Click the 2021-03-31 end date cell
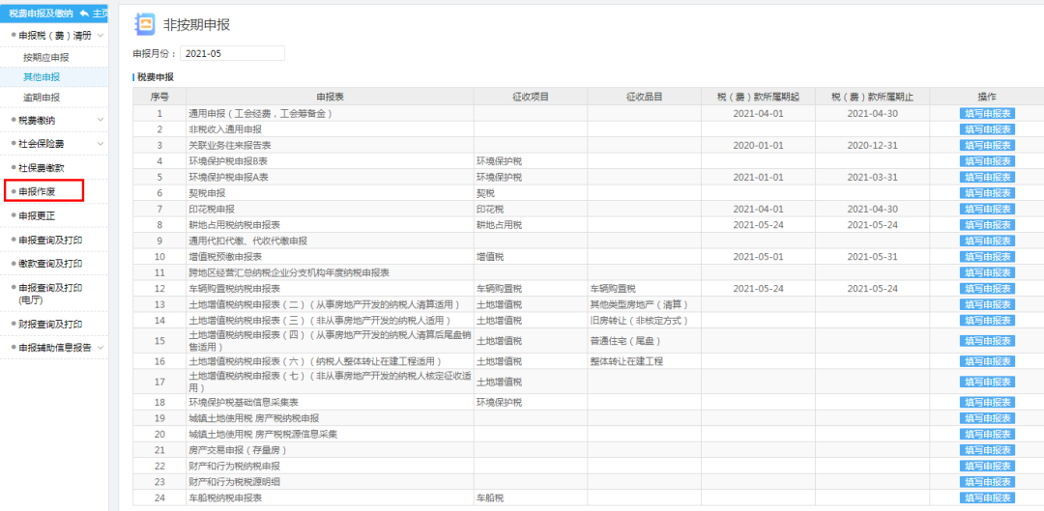 (872, 177)
